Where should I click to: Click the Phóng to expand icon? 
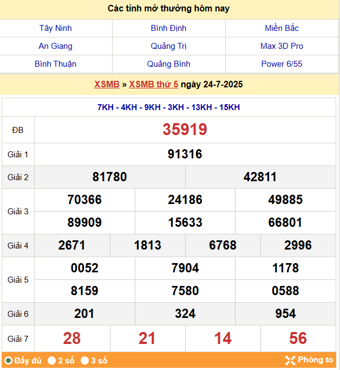pyautogui.click(x=290, y=360)
